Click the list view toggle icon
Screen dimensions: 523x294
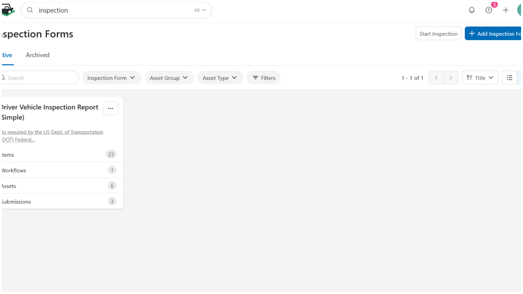pyautogui.click(x=510, y=78)
